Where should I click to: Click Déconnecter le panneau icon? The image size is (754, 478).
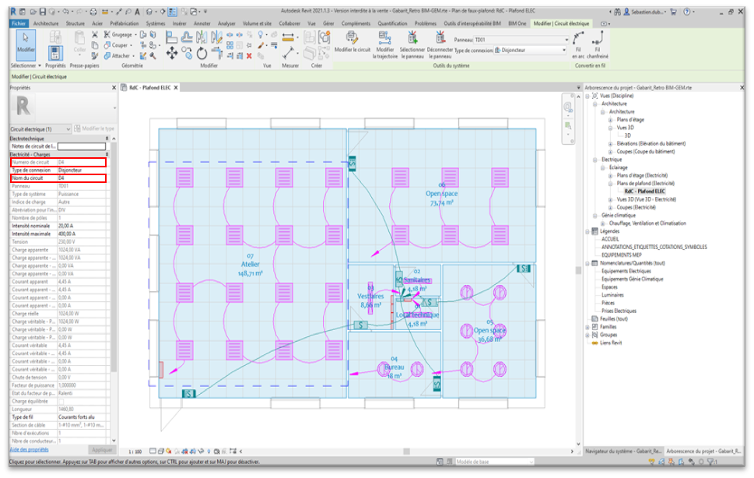[x=440, y=37]
